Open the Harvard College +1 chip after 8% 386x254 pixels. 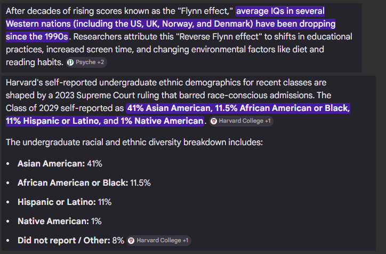click(x=159, y=241)
